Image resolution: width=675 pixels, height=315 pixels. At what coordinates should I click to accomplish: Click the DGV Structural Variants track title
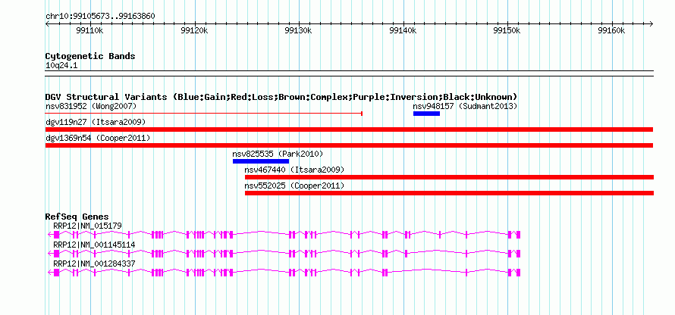pos(281,97)
